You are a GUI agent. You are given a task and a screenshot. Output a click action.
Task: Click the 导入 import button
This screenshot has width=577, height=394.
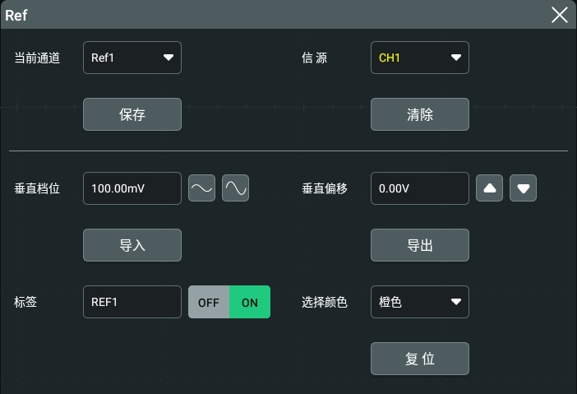click(132, 245)
